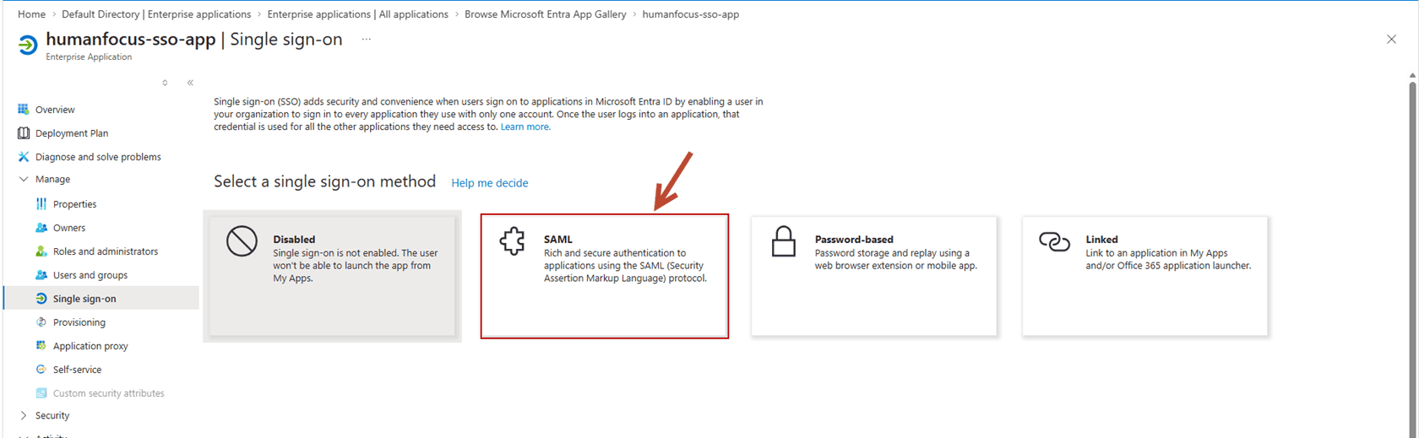Collapse the sidebar with double chevron
The height and width of the screenshot is (438, 1419).
pos(190,83)
